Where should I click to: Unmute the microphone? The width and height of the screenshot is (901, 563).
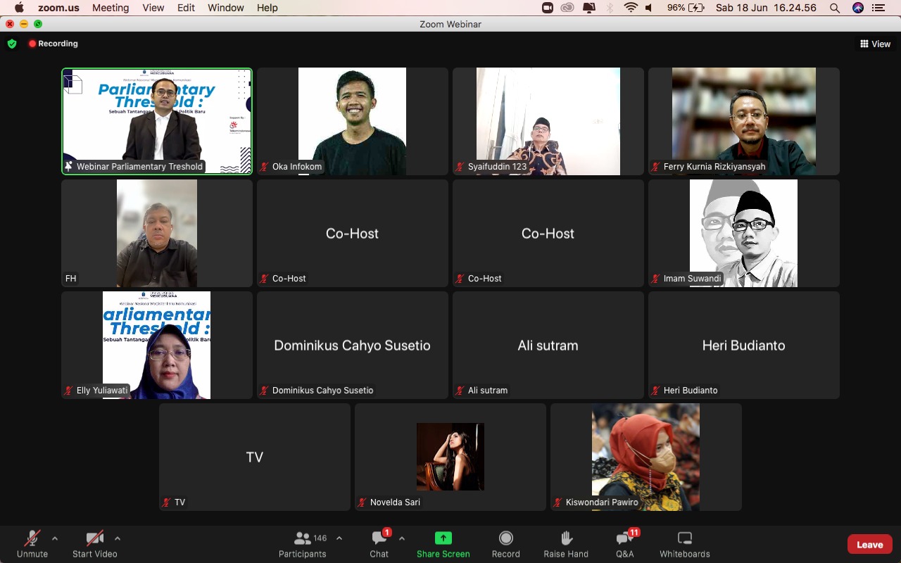click(32, 539)
